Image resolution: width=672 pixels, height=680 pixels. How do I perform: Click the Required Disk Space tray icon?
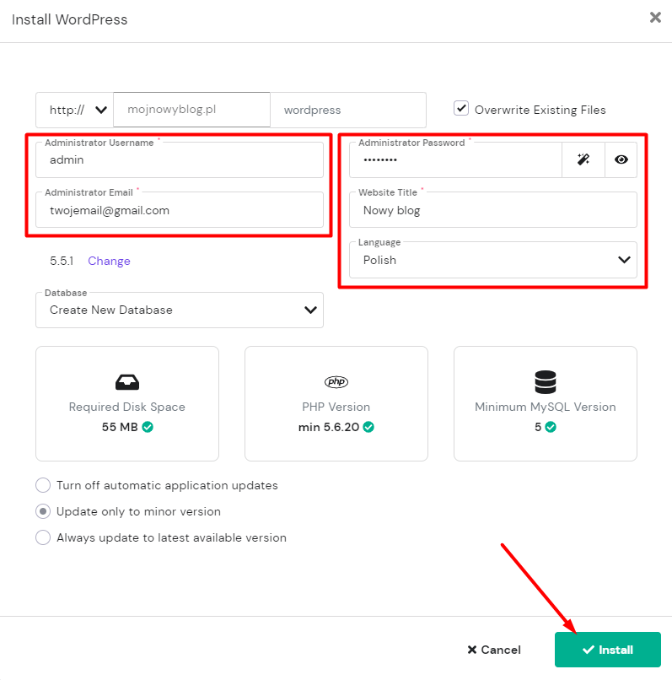click(x=126, y=382)
